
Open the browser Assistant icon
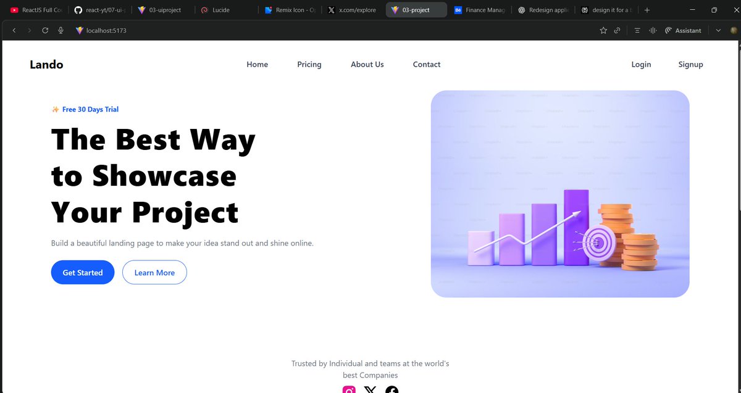click(683, 30)
